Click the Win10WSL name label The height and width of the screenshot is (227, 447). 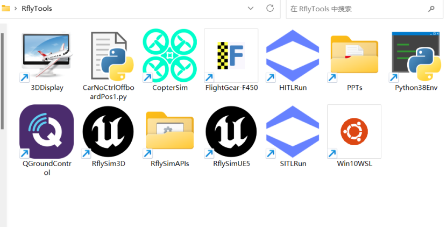354,164
